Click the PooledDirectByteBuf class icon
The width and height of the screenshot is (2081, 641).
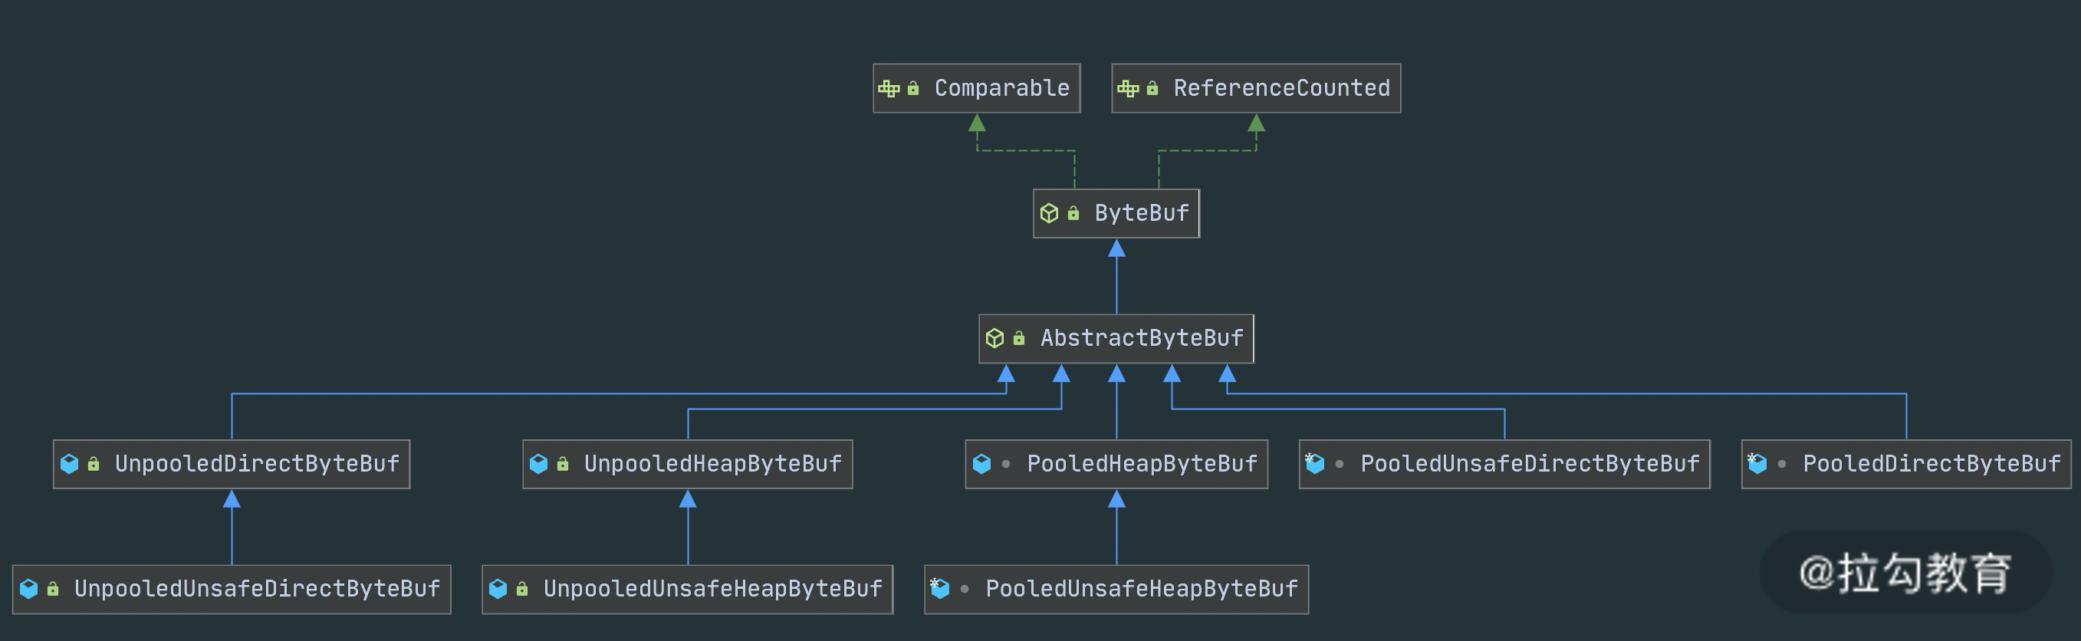(x=1757, y=464)
